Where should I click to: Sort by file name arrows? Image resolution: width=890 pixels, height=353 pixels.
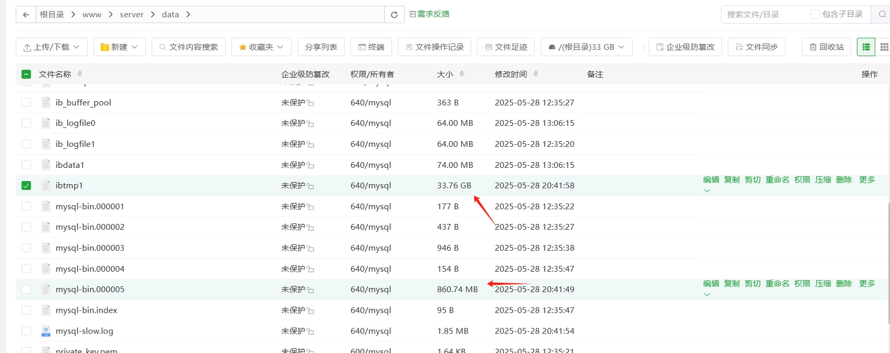coord(80,74)
